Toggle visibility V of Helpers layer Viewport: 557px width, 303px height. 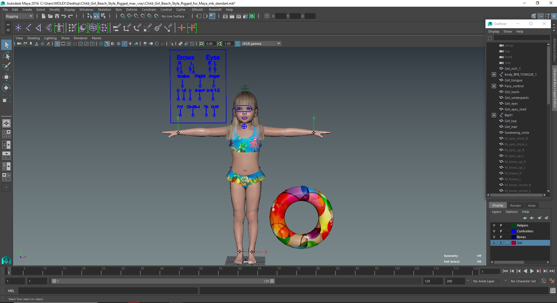click(x=494, y=225)
